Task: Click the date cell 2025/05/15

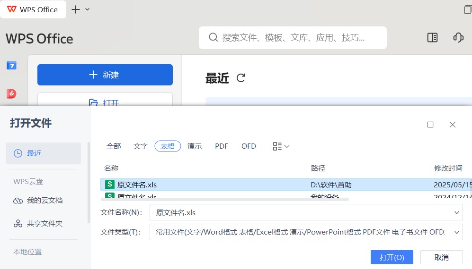Action: pos(453,185)
